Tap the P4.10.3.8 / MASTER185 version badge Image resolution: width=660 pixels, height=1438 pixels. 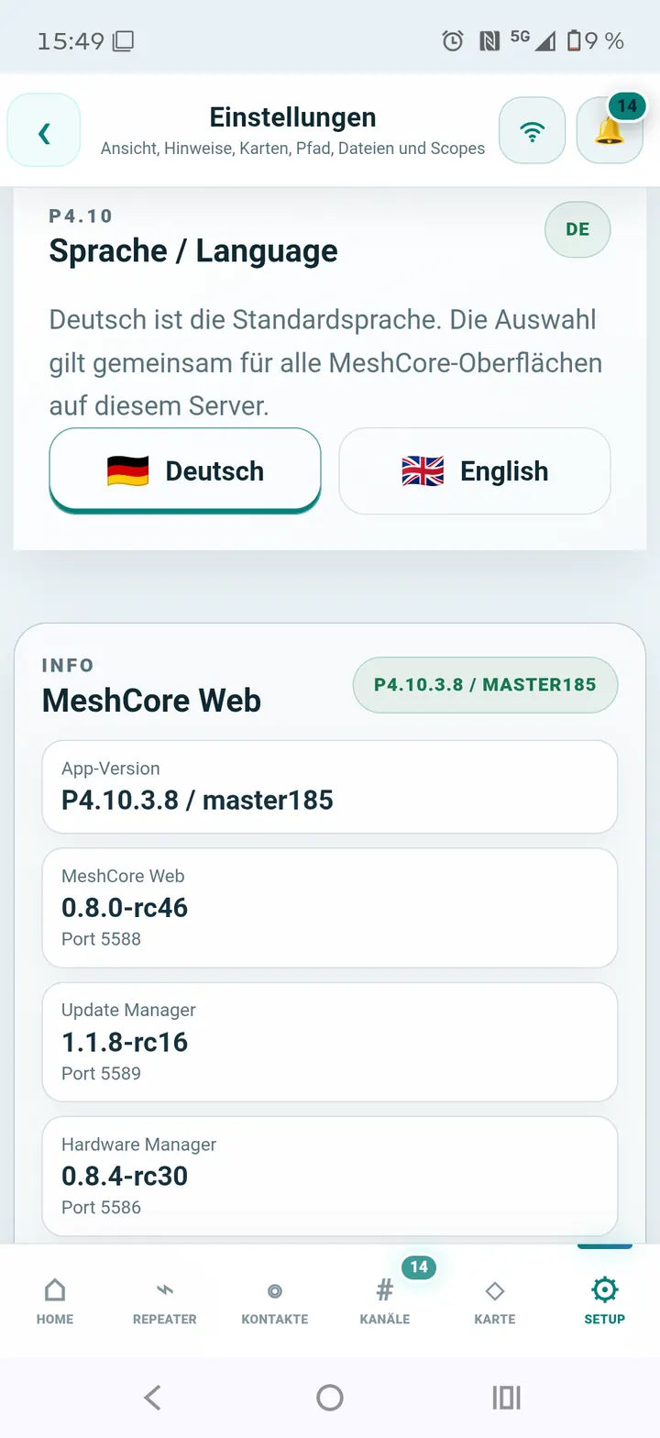click(485, 685)
